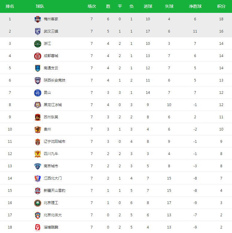Screen dimensions: 232x233
Task: Click the 浙江 green round logo
Action: coord(37,44)
